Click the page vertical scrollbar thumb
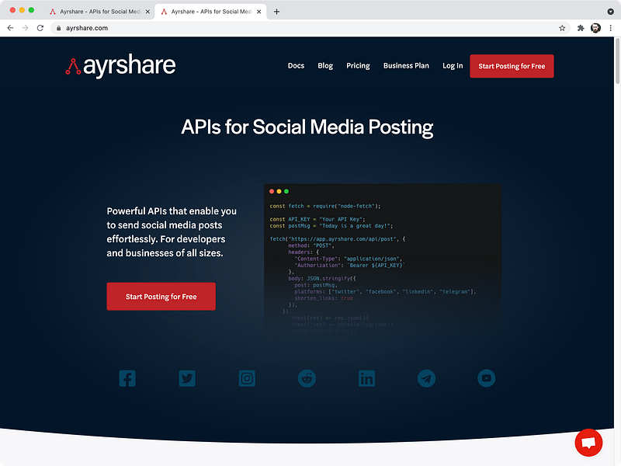 click(x=617, y=61)
